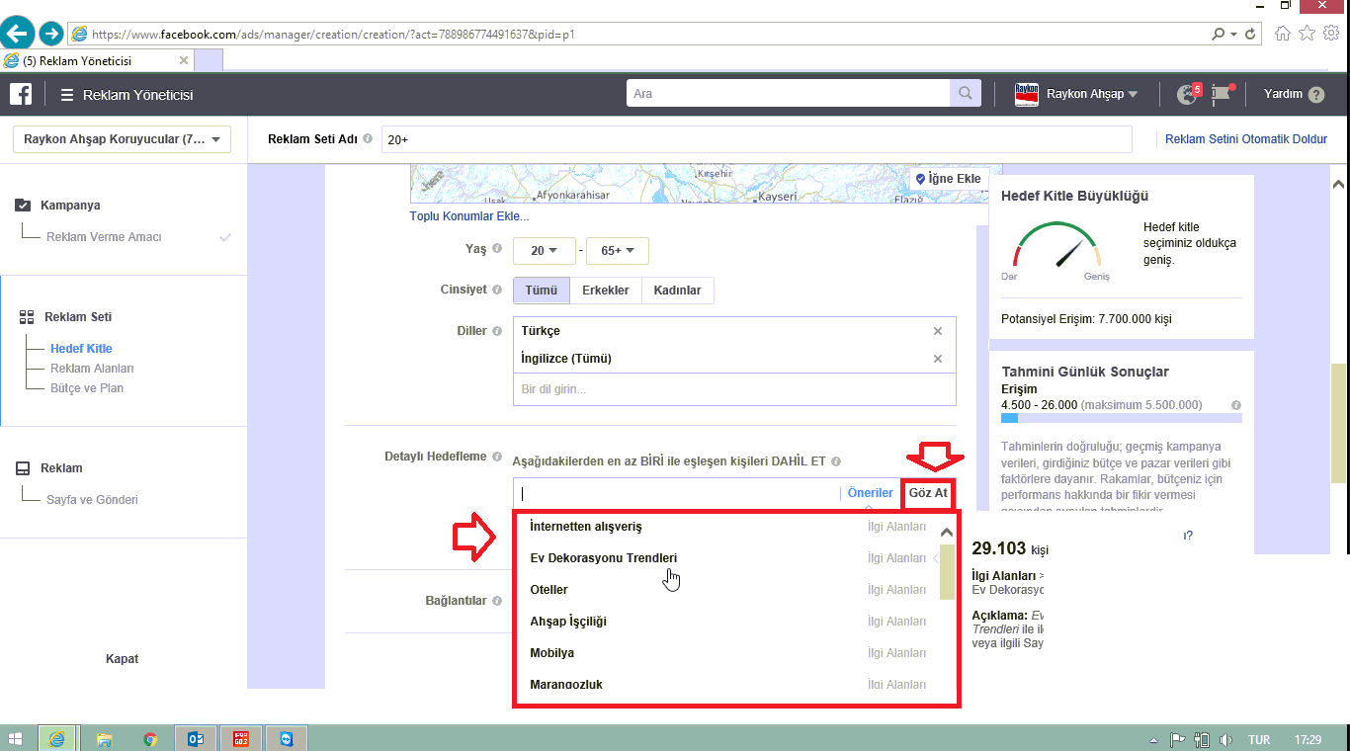
Task: Click the volume icon in the system tray
Action: point(1225,739)
